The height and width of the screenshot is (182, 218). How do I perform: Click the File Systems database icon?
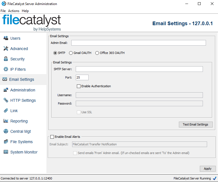click(6, 141)
